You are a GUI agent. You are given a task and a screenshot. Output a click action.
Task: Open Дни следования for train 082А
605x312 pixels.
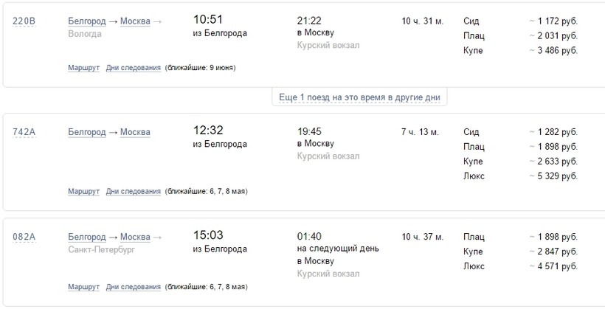[133, 287]
